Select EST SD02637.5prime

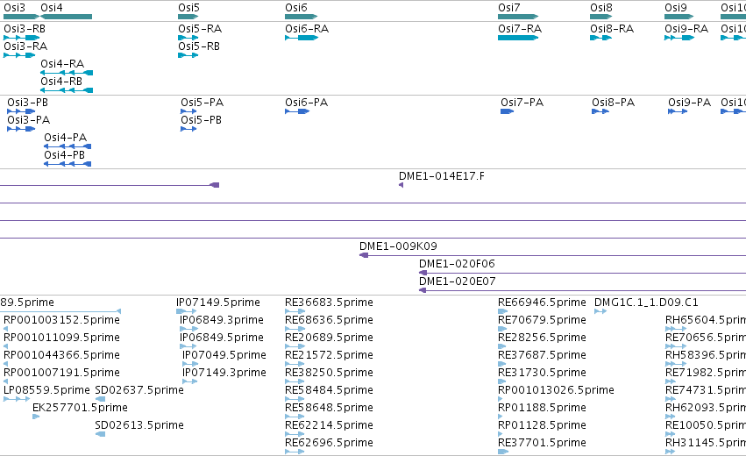click(101, 399)
